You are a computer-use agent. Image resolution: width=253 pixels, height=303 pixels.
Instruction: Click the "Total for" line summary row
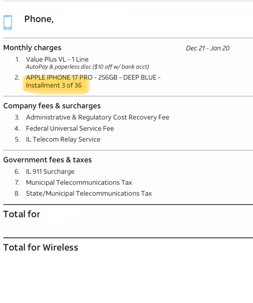coord(22,214)
